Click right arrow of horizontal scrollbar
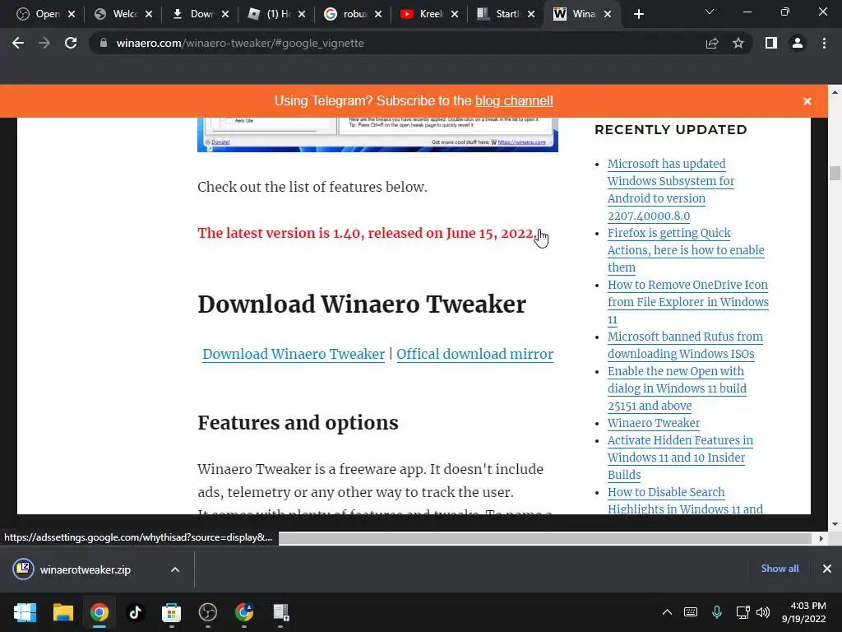The image size is (842, 632). 821,538
